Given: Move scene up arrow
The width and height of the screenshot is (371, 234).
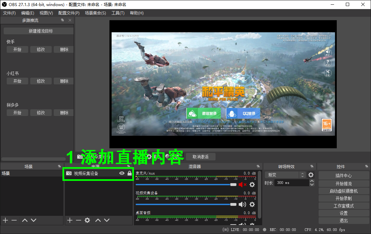Looking at the screenshot, I should click(x=25, y=220).
